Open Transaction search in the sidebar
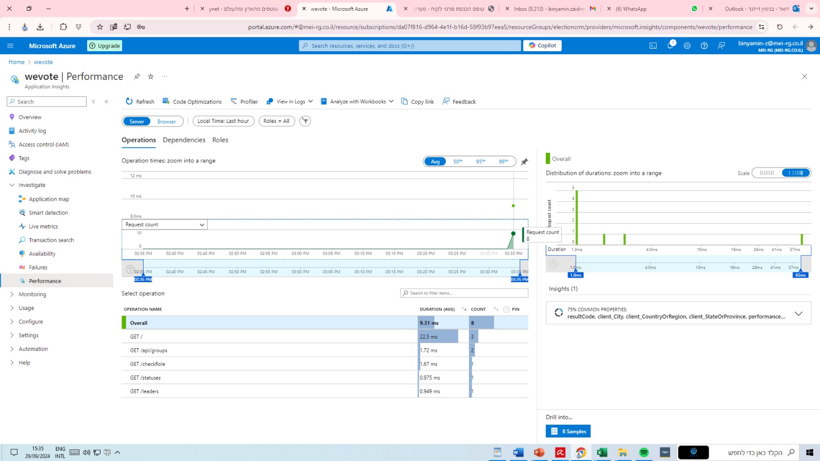This screenshot has height=461, width=820. pos(51,240)
